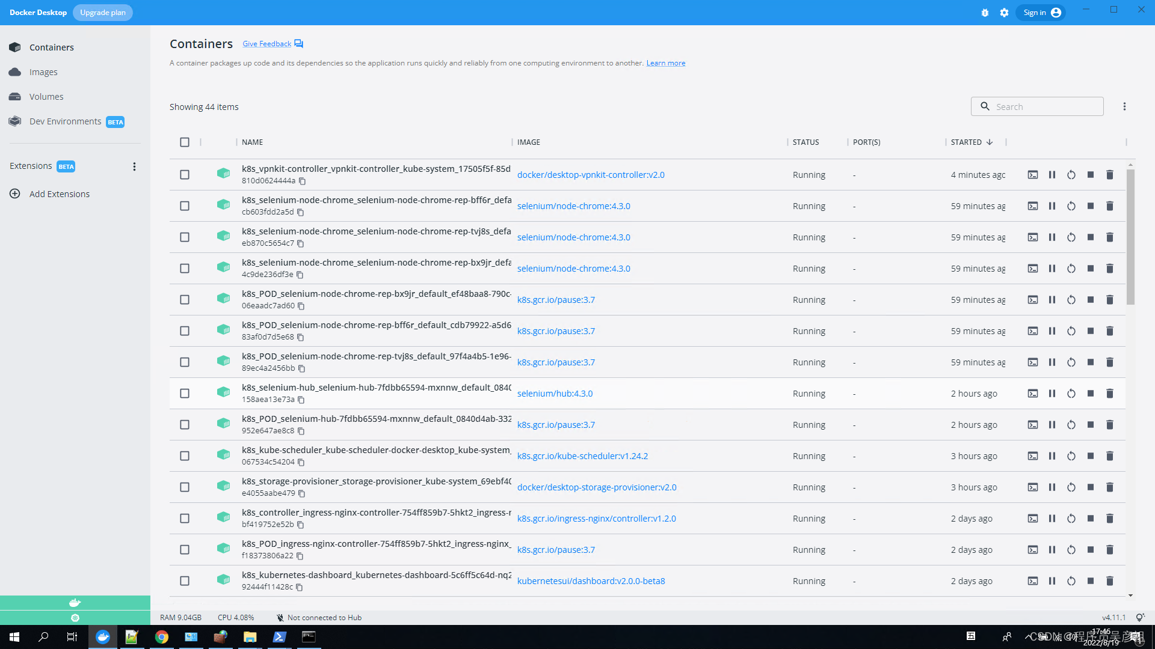Select checkbox for selenium-node-chrome-rep-bff6r container
The height and width of the screenshot is (649, 1155).
point(185,206)
